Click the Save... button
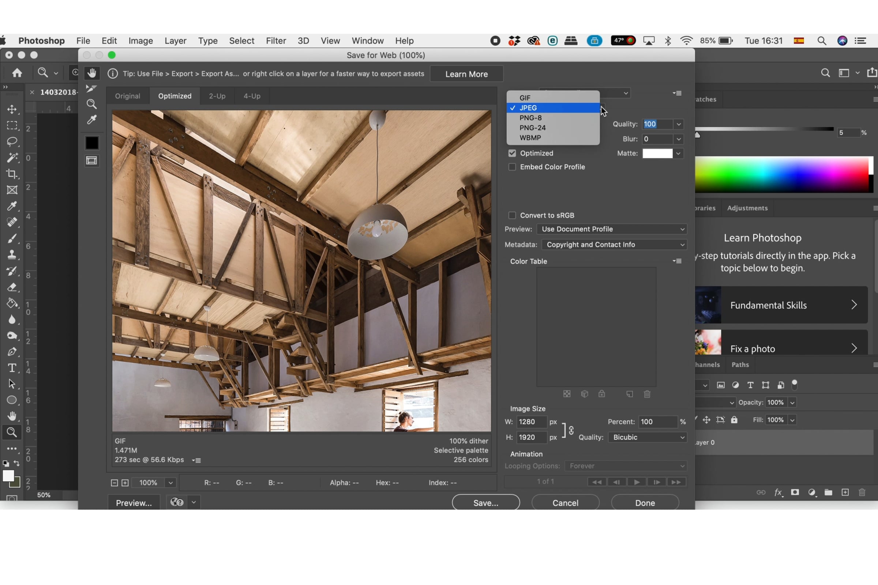This screenshot has height=585, width=878. pos(485,502)
